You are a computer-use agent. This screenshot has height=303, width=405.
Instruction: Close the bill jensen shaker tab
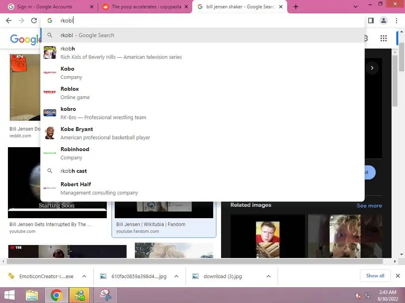pyautogui.click(x=281, y=7)
